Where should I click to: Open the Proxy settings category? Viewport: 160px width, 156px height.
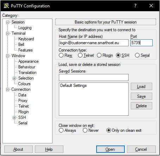(x=23, y=101)
